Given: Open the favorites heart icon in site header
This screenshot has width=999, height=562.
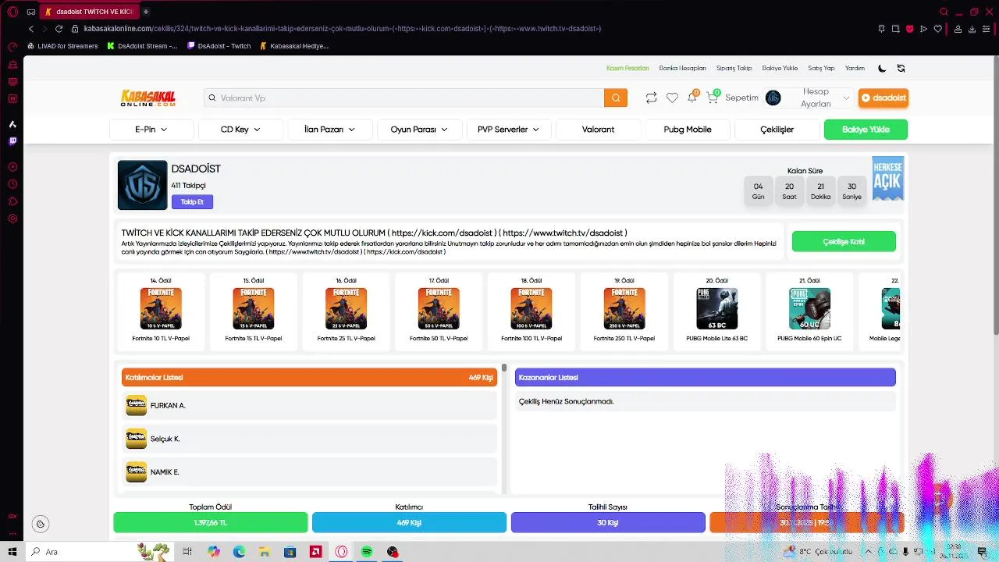Looking at the screenshot, I should (x=672, y=98).
